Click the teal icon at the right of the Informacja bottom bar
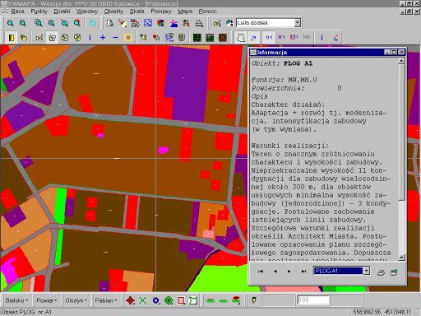The image size is (421, 316). (x=394, y=272)
